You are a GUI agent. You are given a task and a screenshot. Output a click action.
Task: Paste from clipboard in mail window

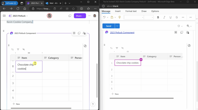(x=112, y=17)
